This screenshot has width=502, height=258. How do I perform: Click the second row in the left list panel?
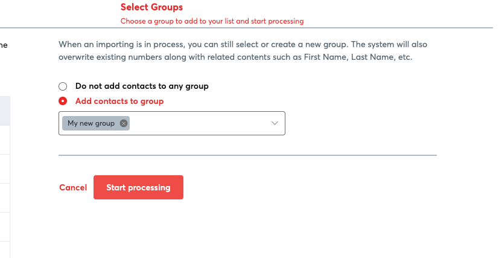(5, 140)
